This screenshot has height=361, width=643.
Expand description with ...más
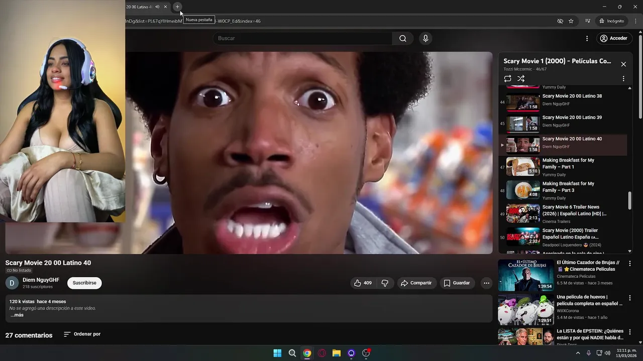pyautogui.click(x=17, y=315)
